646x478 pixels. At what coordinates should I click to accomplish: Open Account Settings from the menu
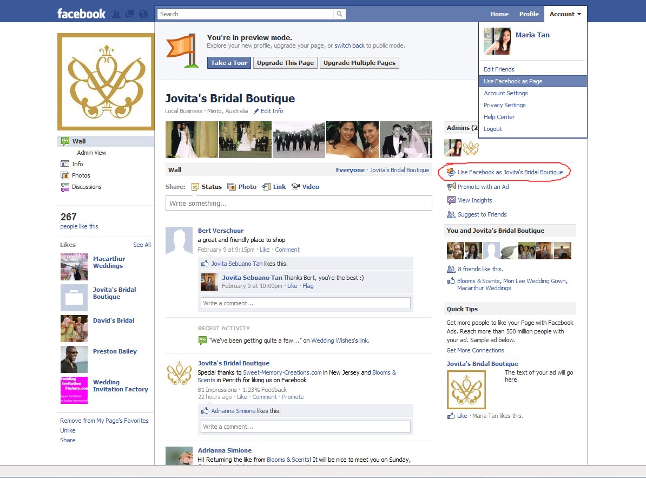point(505,93)
